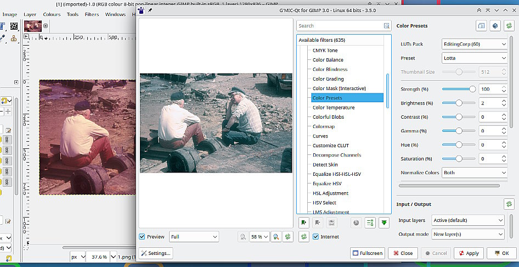Reset Color Presets parameters with green icon

pos(509,26)
